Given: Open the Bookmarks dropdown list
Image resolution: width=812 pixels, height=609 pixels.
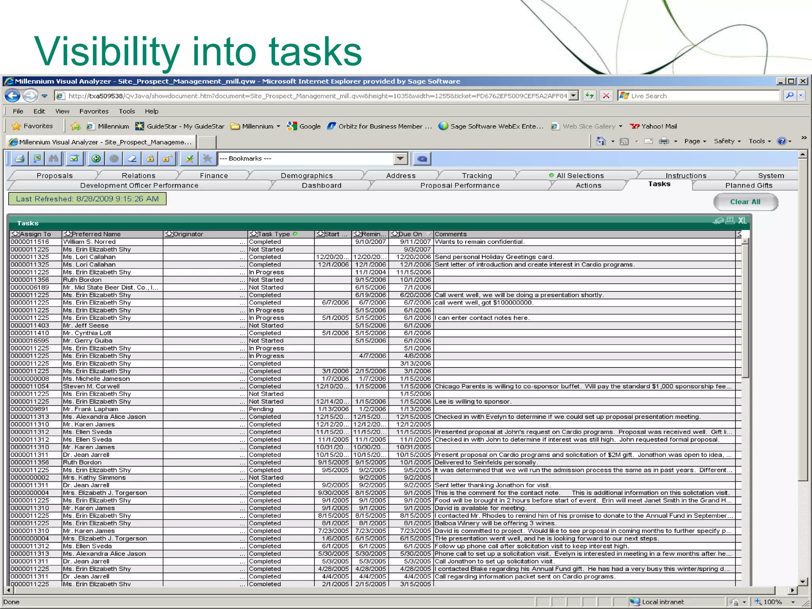Looking at the screenshot, I should 400,159.
